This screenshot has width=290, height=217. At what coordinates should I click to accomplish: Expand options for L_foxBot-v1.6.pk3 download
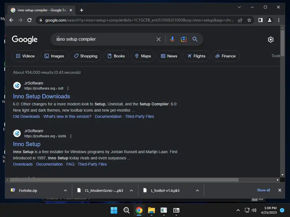tap(197, 190)
